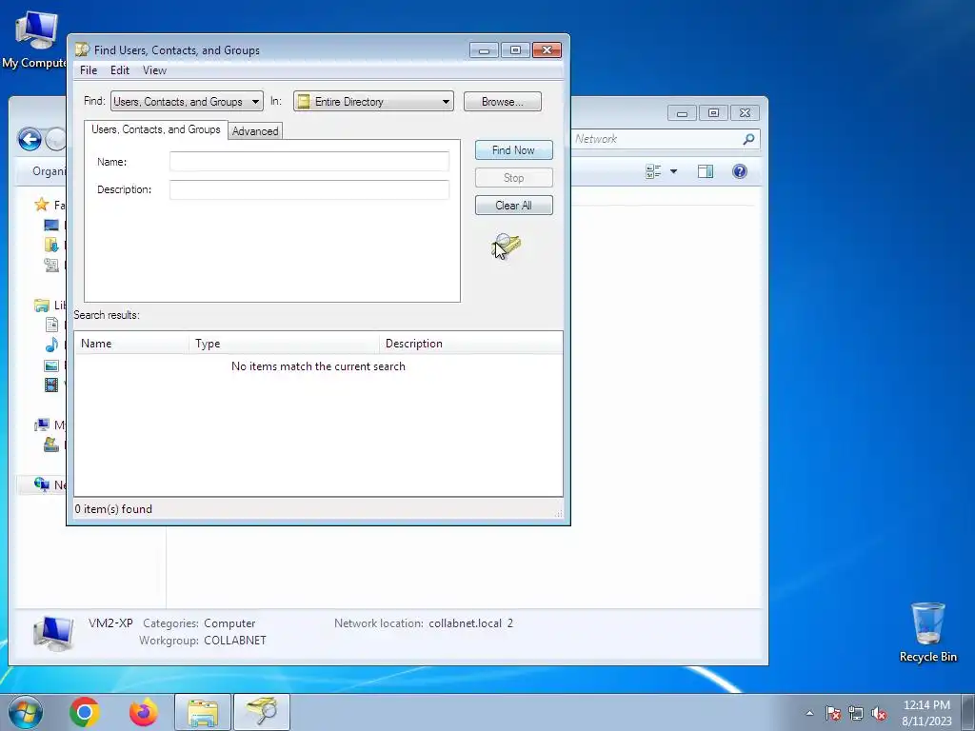Click '0 item(s) found' status text
975x731 pixels.
point(113,509)
